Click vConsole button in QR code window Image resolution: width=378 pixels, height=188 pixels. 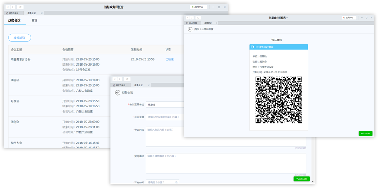366,133
